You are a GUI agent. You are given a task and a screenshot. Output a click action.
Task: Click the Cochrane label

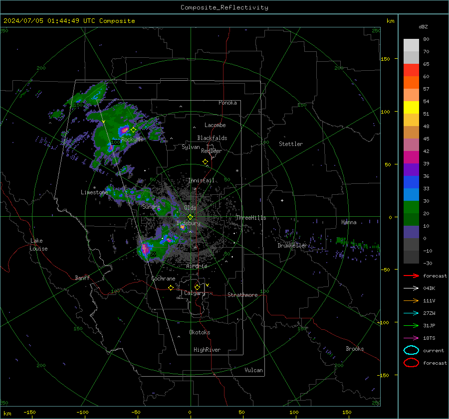click(163, 279)
